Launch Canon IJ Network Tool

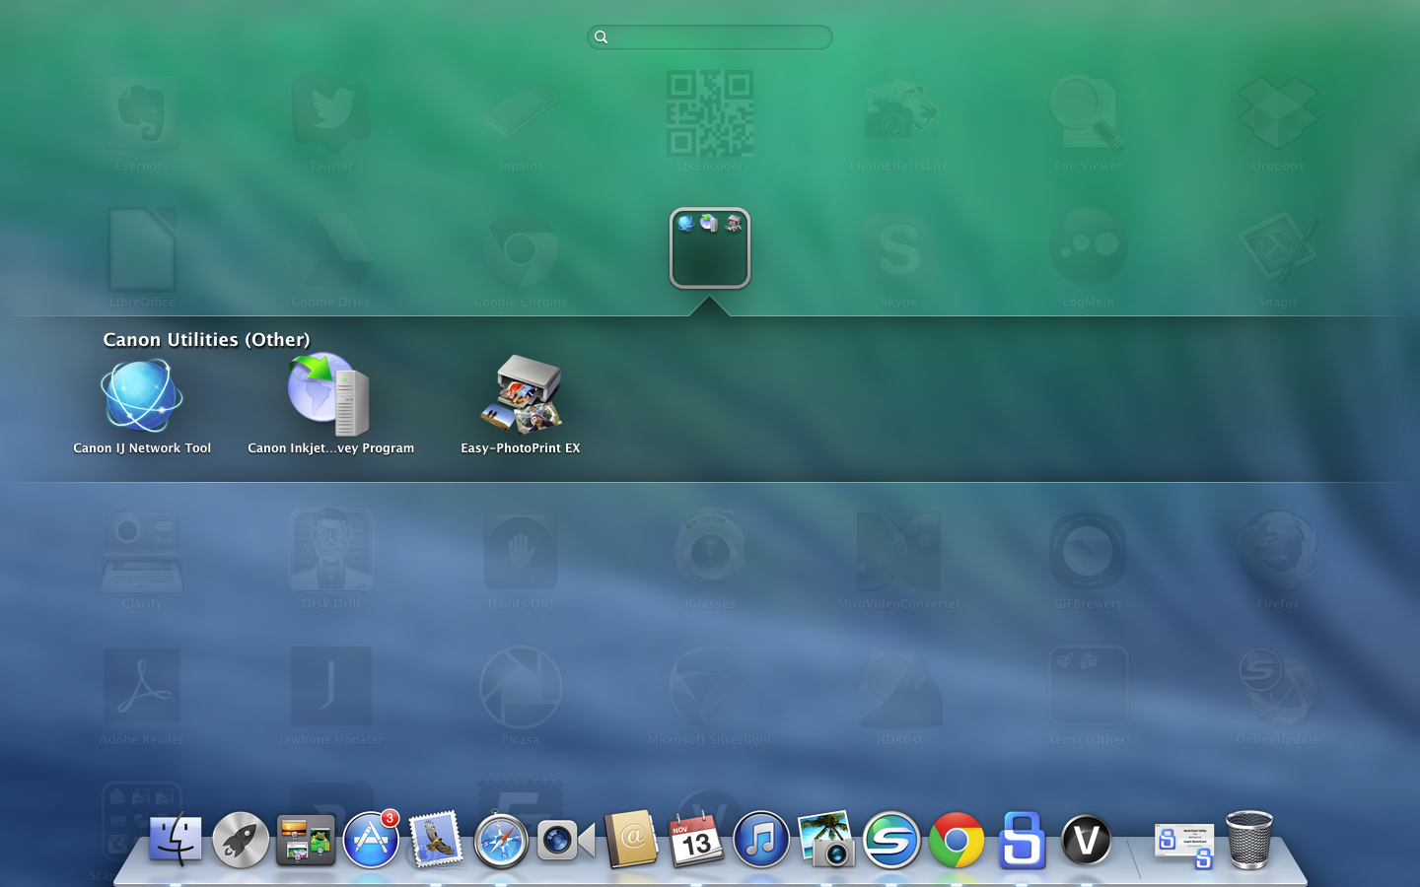coord(142,396)
